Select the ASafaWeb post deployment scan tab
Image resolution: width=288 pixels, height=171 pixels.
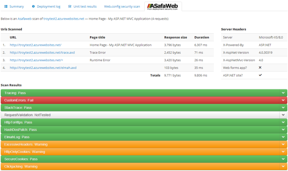coord(163,6)
